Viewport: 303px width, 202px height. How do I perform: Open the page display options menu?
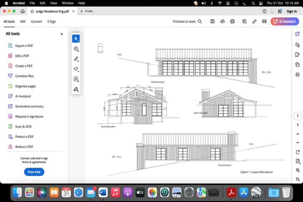[x=297, y=161]
